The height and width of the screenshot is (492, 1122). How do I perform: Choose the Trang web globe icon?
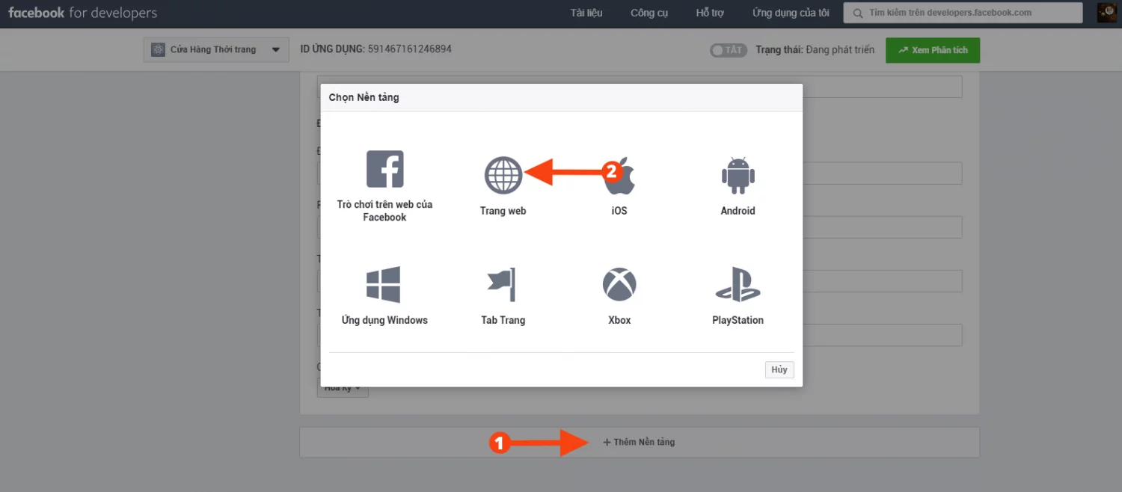pos(503,174)
